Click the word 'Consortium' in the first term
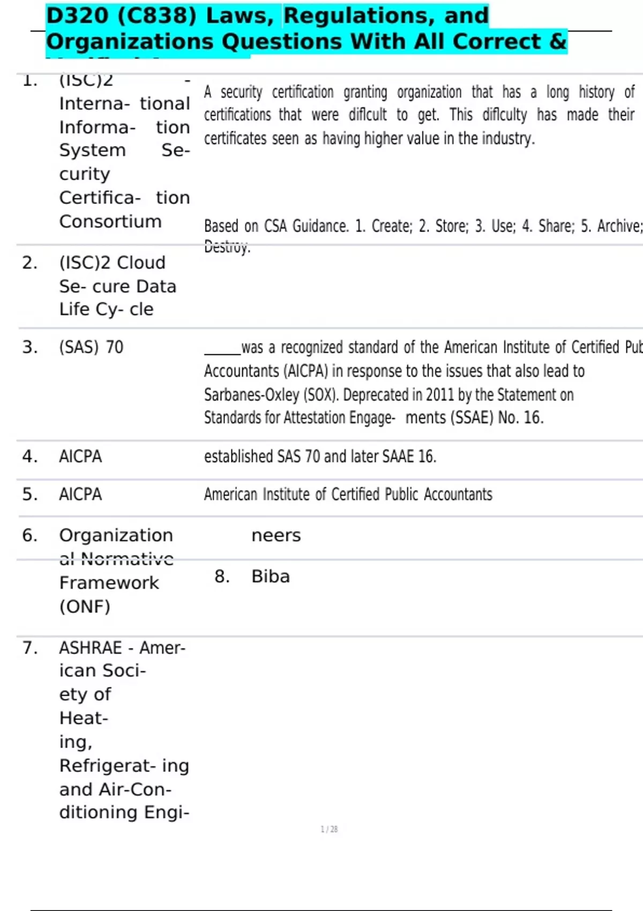This screenshot has width=643, height=911. click(110, 221)
